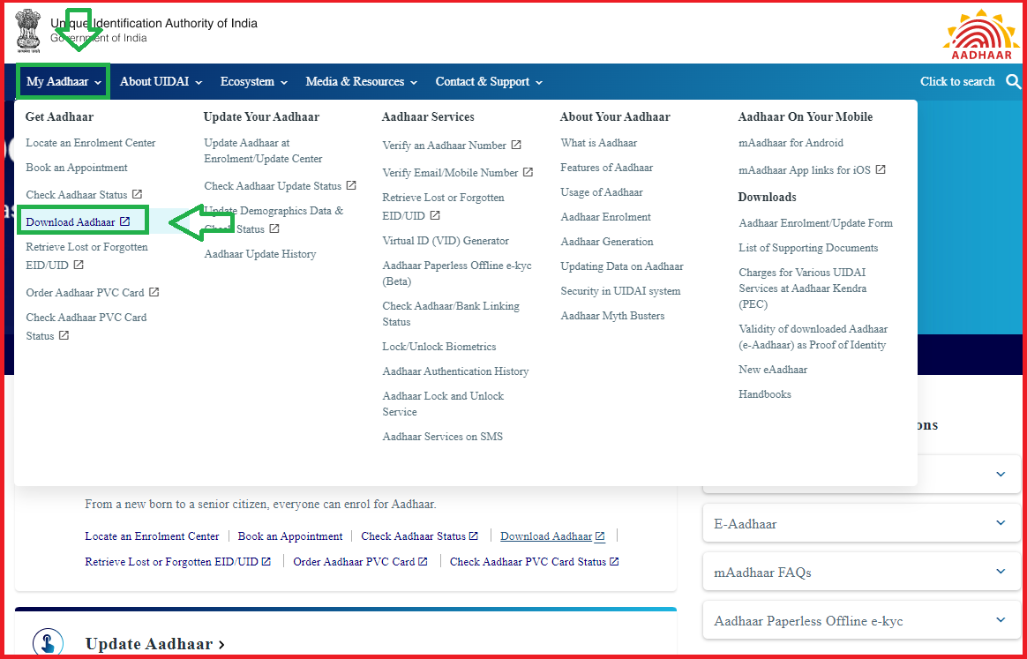1027x659 pixels.
Task: Open Aadhaar Enrolment under About Your Aadhaar
Action: (x=606, y=217)
